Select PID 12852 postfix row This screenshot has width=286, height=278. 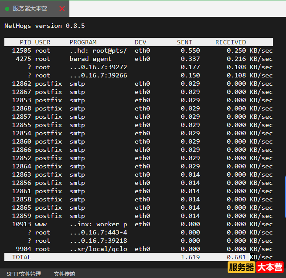[139, 158]
